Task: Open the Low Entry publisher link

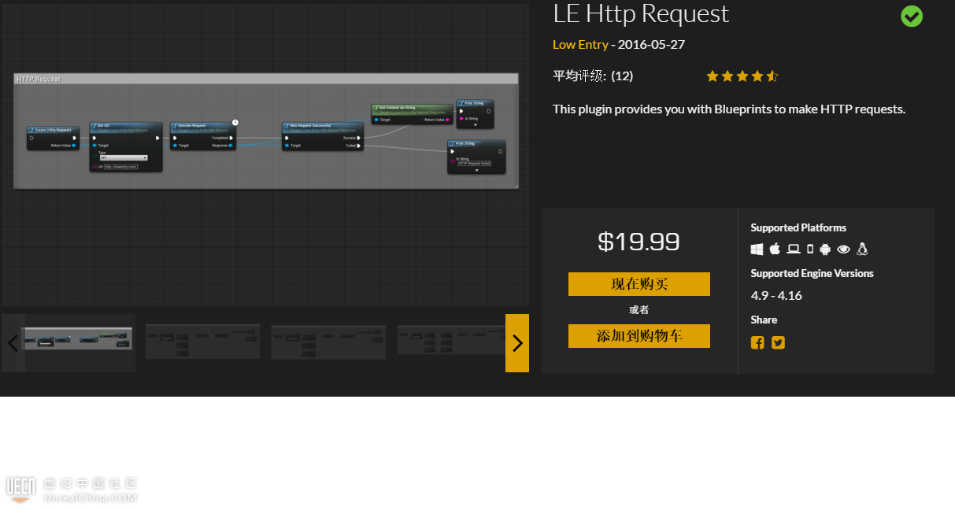Action: click(580, 44)
